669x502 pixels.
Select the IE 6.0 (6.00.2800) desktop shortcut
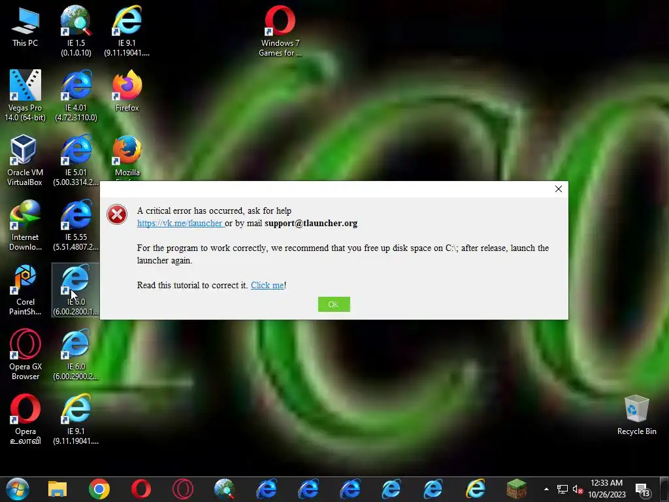[76, 290]
